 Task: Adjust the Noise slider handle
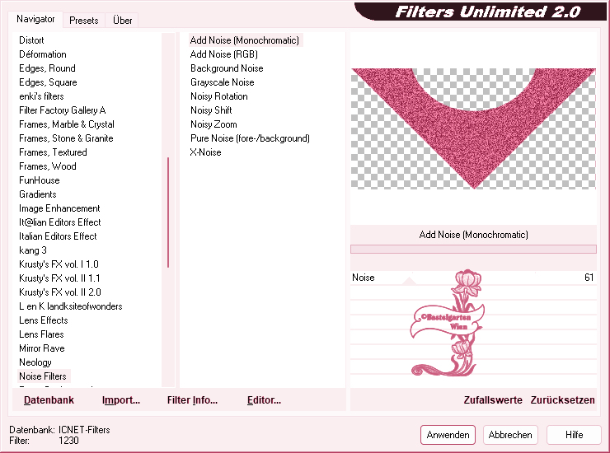[x=409, y=281]
